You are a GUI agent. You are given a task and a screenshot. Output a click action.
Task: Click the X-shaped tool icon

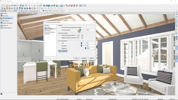click(x=51, y=8)
